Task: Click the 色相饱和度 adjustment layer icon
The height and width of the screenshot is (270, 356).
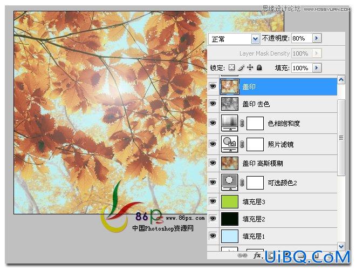Action: pyautogui.click(x=230, y=123)
